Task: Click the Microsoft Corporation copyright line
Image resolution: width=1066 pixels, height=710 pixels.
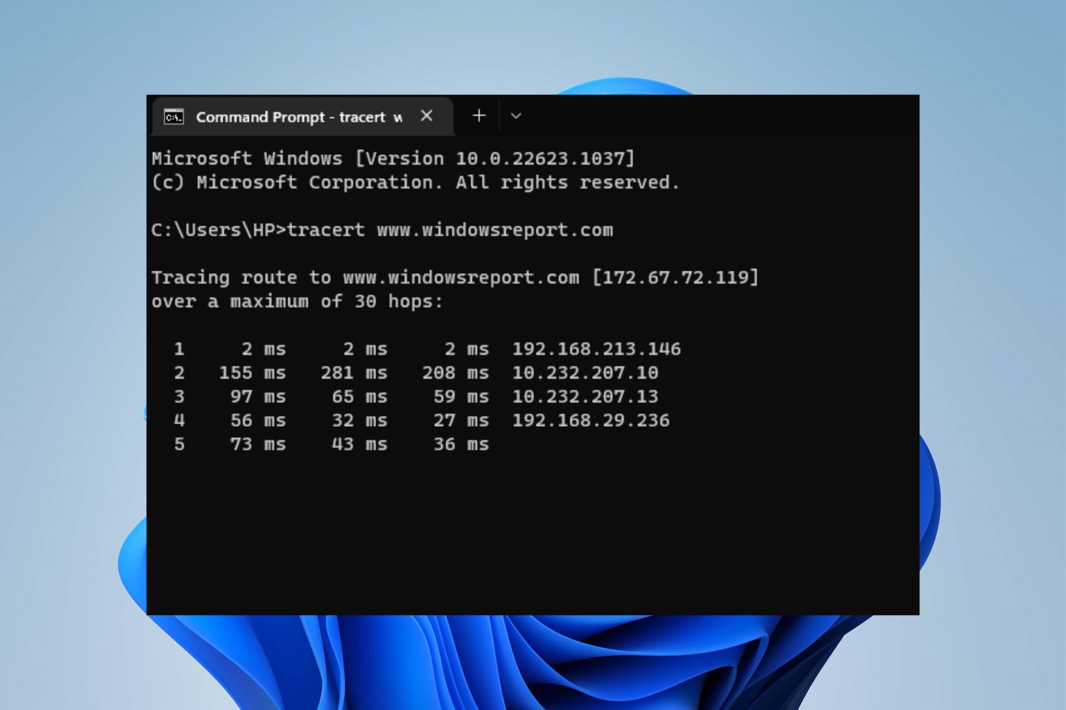Action: pyautogui.click(x=415, y=182)
